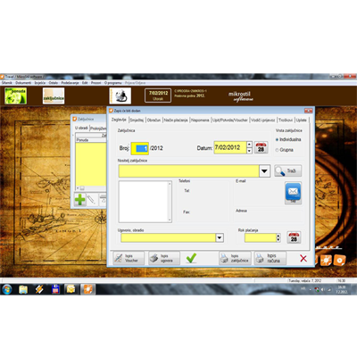Add a new record with green plus
The image size is (357, 357).
[x=79, y=200]
